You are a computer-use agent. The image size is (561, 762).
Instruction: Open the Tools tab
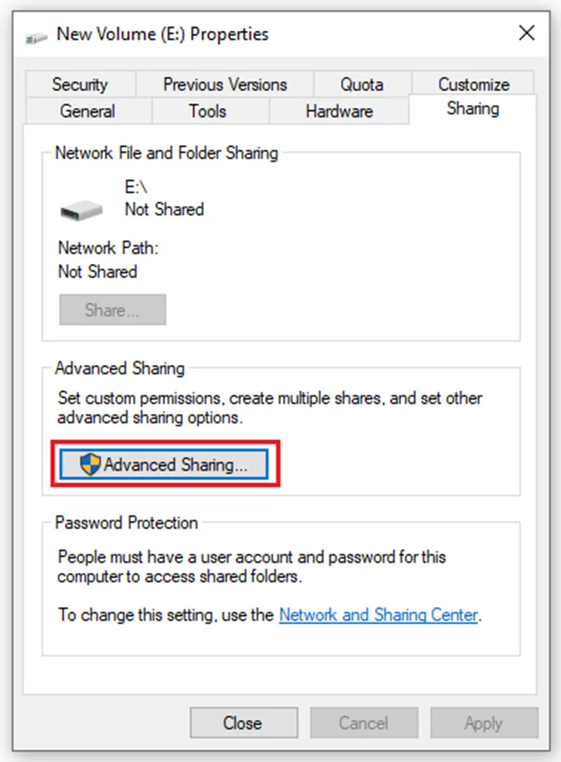pyautogui.click(x=208, y=111)
